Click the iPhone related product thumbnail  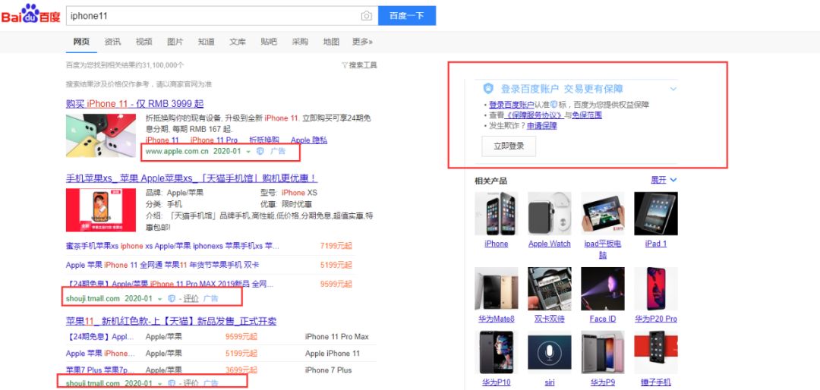[x=497, y=213]
